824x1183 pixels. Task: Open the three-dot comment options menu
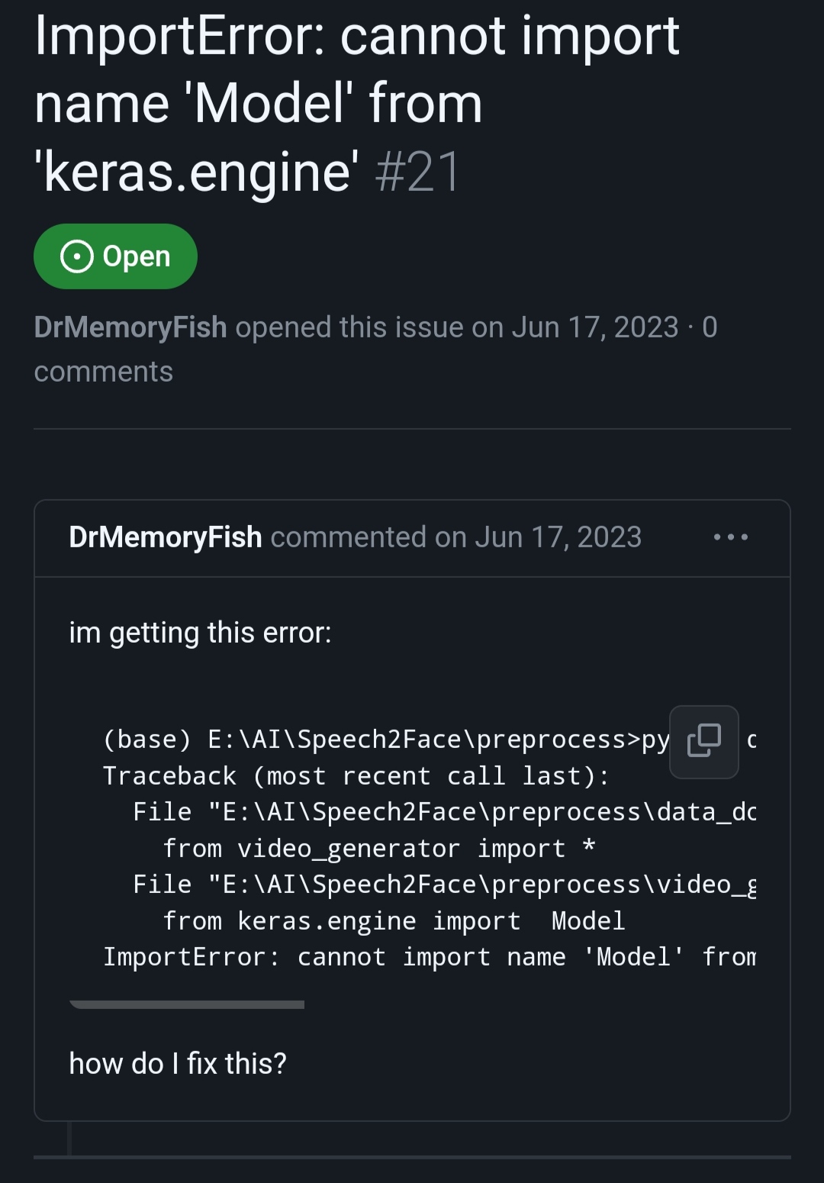[731, 537]
